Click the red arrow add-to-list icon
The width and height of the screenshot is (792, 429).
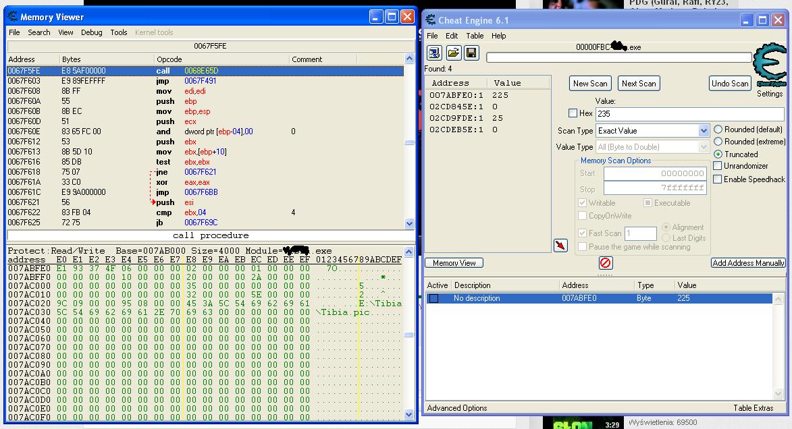[560, 246]
